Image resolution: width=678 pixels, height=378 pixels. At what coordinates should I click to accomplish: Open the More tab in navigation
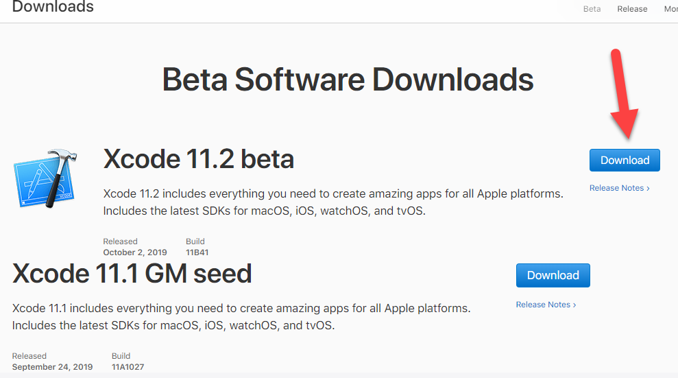click(x=670, y=9)
